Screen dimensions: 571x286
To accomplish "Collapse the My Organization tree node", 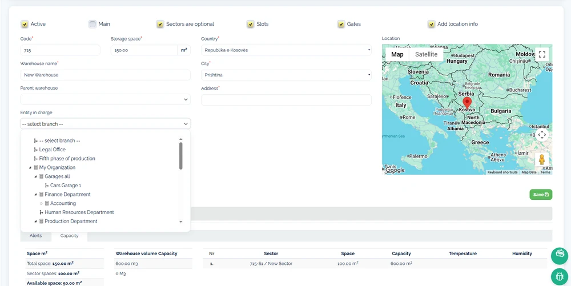I will (30, 168).
